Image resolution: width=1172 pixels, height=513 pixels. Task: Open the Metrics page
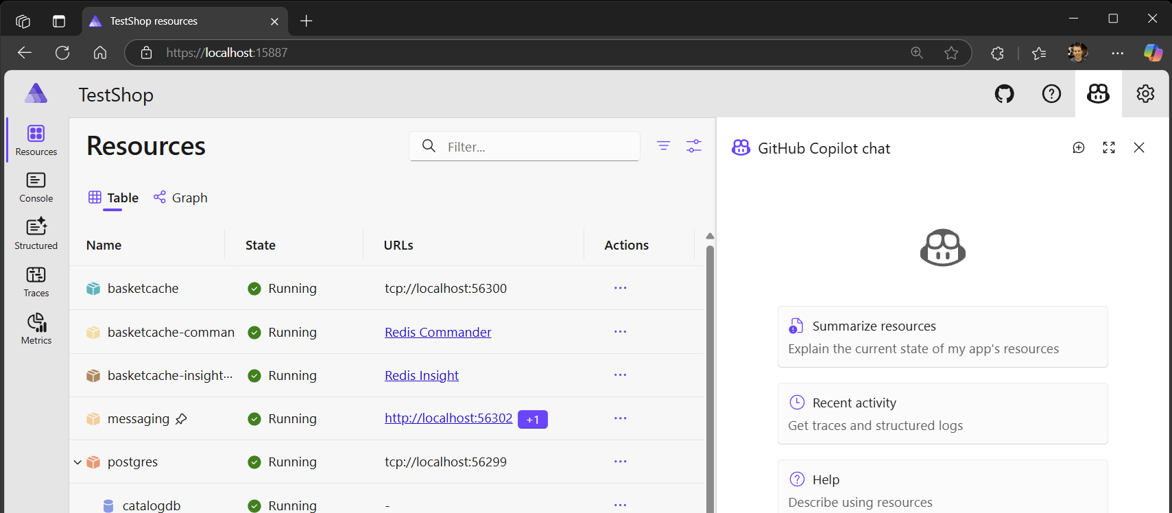(x=36, y=329)
